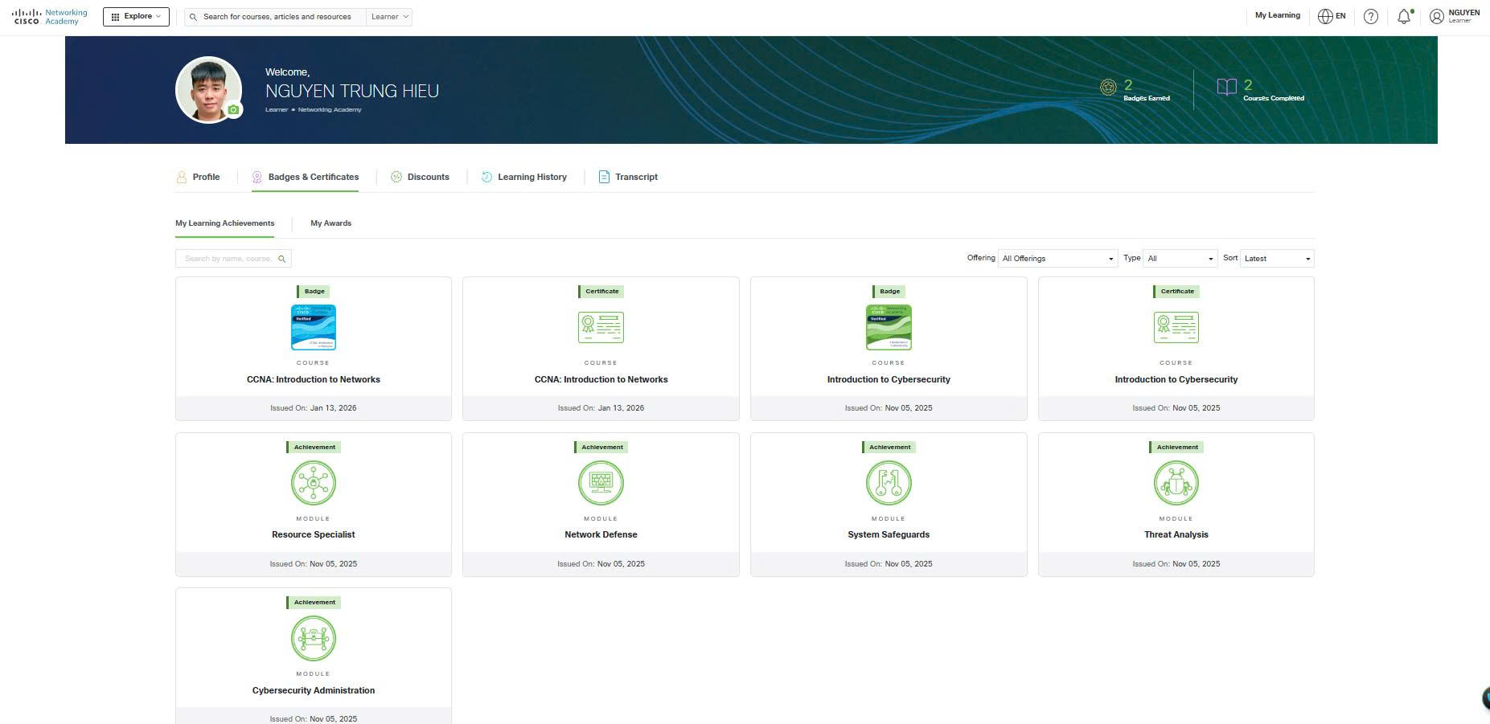Select the Threat Analysis bug icon
Viewport: 1490px width, 724px height.
1176,483
